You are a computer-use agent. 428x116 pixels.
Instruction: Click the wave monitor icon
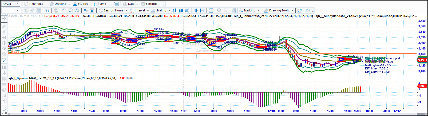pyautogui.click(x=308, y=10)
